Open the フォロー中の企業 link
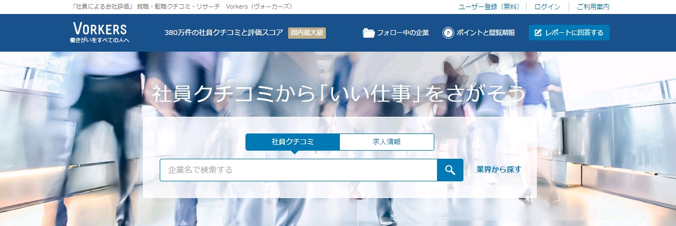This screenshot has width=676, height=226. pos(402,33)
